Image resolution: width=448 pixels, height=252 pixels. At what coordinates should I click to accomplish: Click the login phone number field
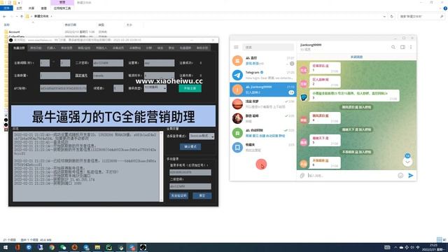click(x=190, y=172)
